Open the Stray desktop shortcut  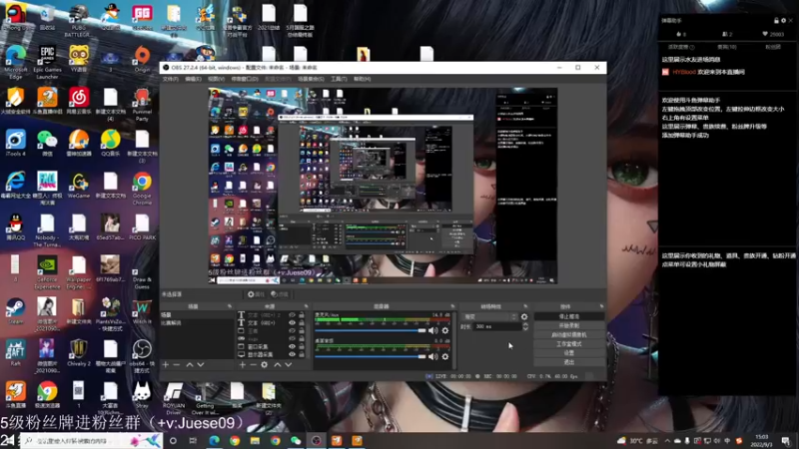[x=142, y=394]
